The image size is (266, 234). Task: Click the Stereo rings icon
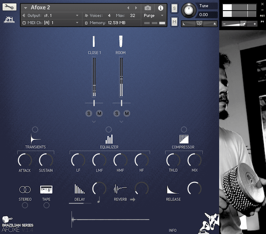pyautogui.click(x=25, y=190)
